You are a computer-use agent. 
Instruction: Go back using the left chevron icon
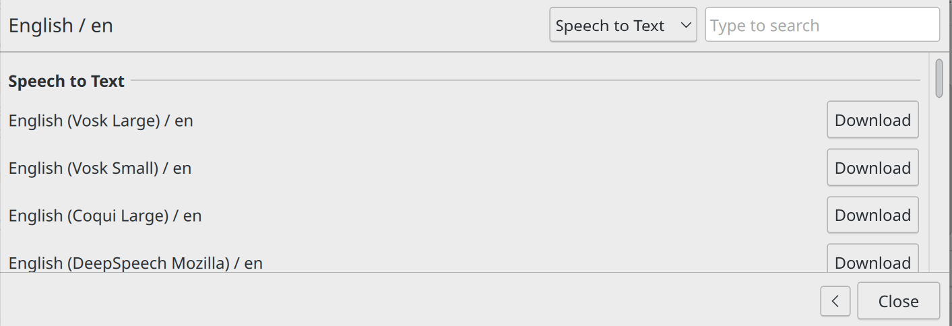click(x=835, y=300)
